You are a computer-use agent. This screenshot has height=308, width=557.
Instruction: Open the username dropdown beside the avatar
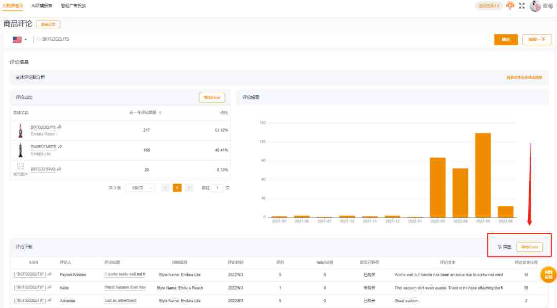pos(548,6)
